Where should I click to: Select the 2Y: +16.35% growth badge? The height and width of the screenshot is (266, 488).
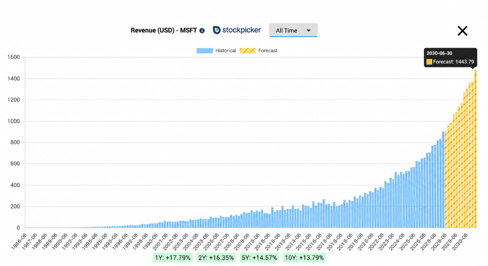pos(216,258)
